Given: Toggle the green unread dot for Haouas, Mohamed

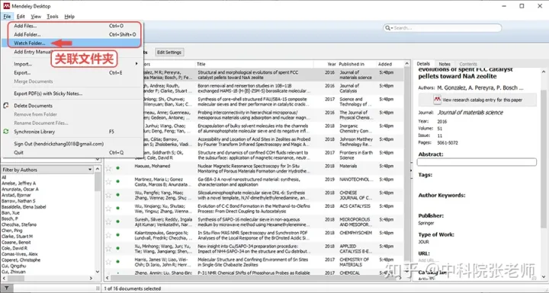Looking at the screenshot, I should point(118,168).
